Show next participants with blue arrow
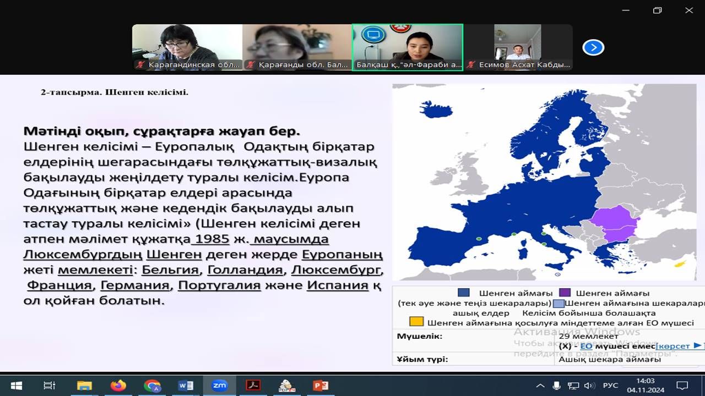This screenshot has height=396, width=705. click(593, 47)
